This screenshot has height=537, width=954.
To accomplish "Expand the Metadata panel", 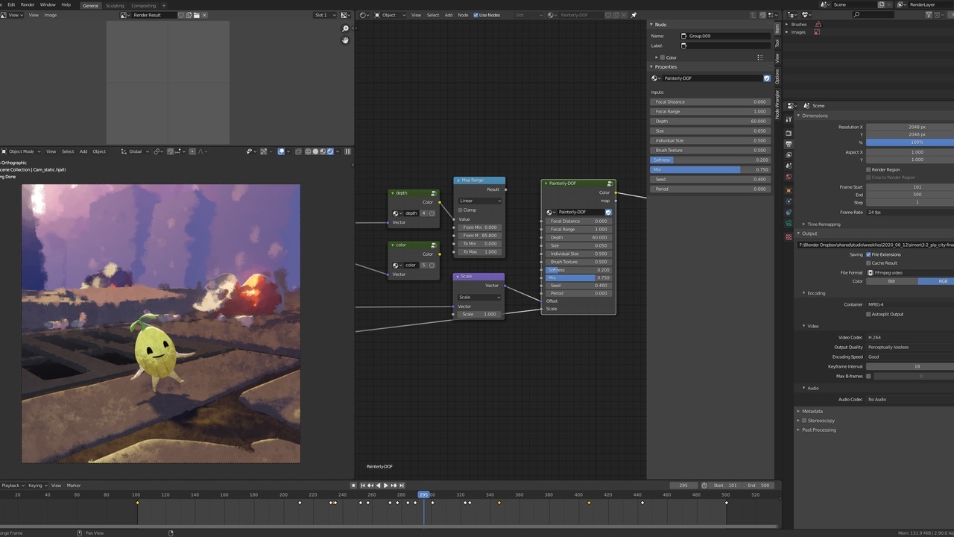I will click(812, 411).
